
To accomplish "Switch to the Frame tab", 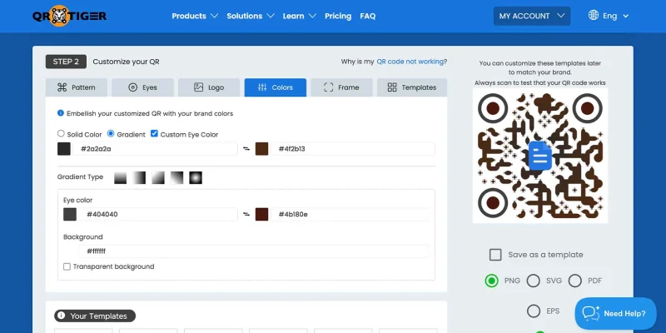I will point(341,87).
